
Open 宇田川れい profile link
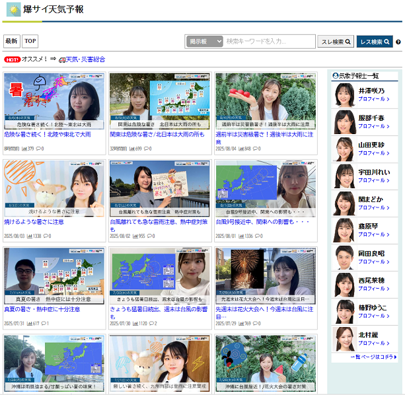click(x=374, y=180)
